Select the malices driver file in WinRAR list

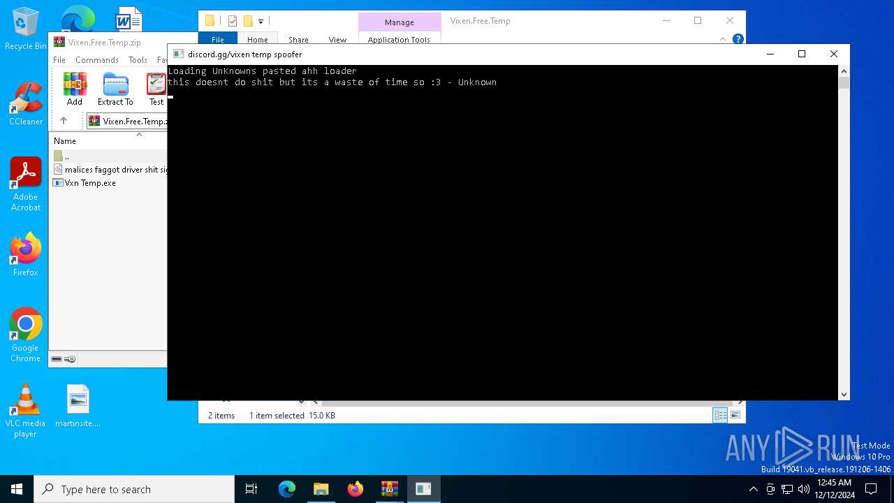click(110, 170)
